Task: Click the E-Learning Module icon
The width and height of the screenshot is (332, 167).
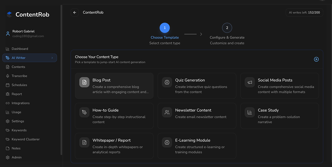Action: (x=167, y=142)
